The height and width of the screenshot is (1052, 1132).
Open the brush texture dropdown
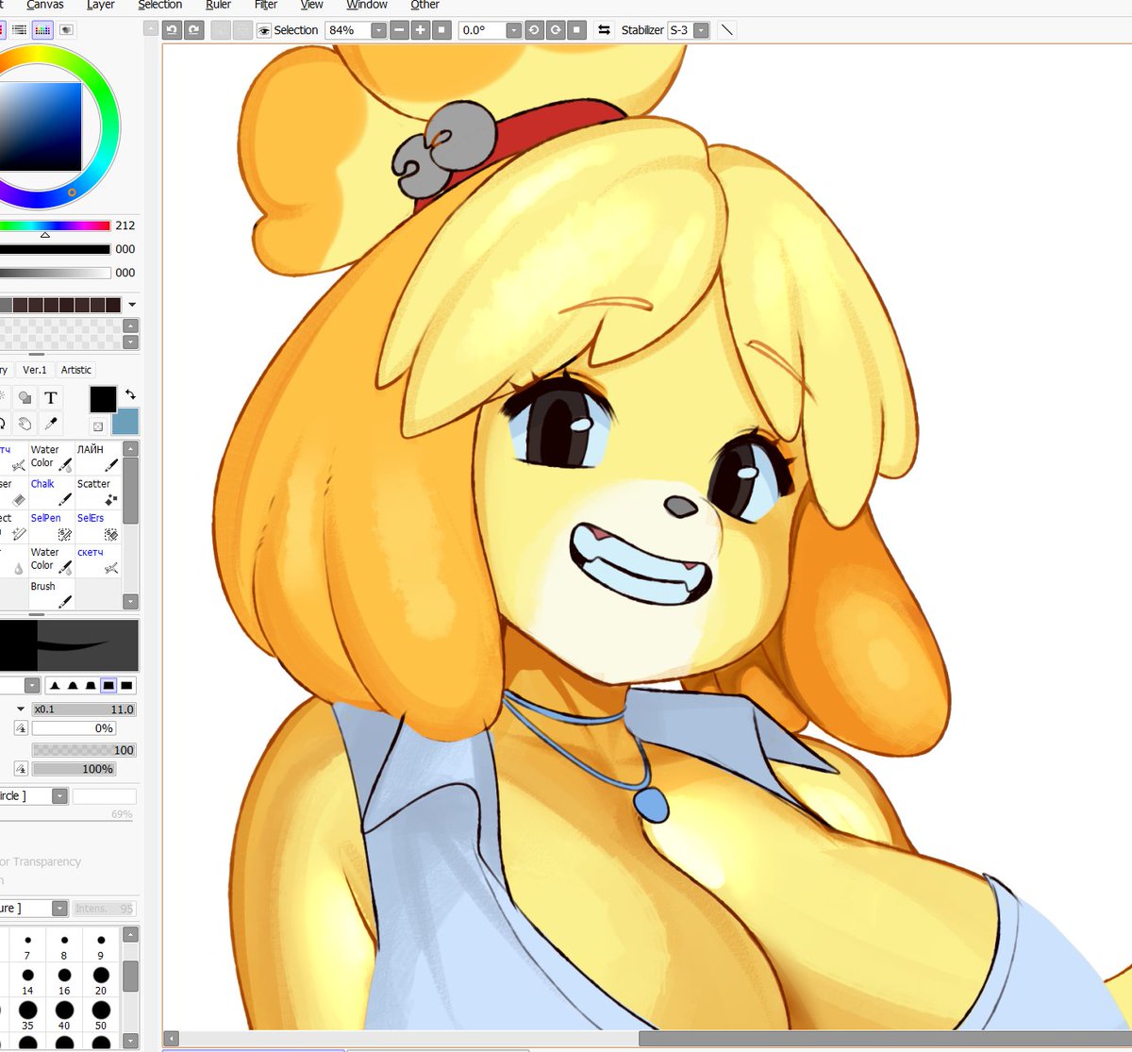(x=59, y=909)
